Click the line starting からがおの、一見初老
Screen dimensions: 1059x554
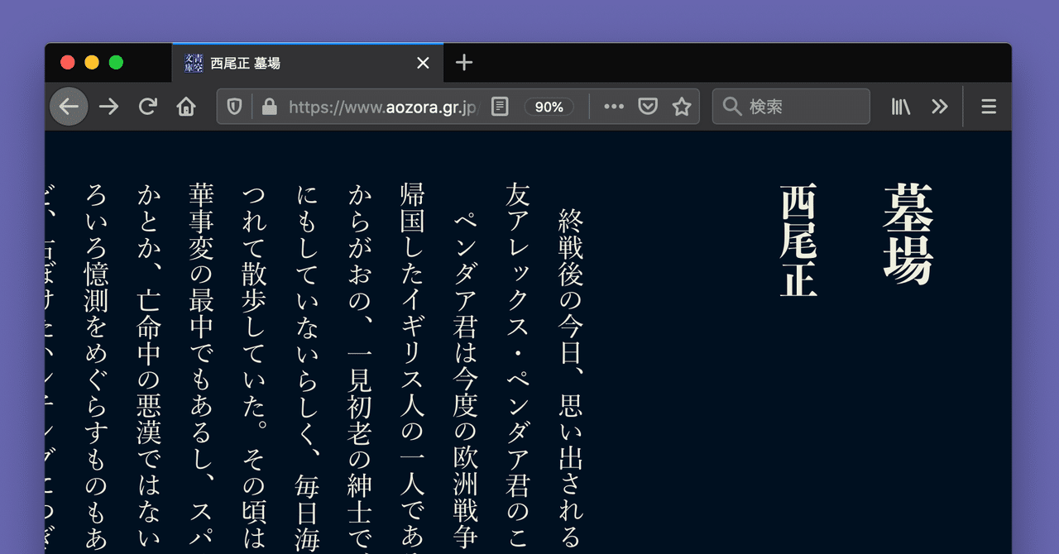coord(360,367)
